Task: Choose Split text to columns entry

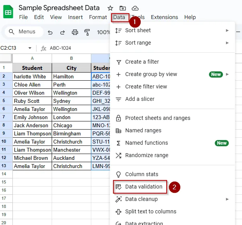Action: (172, 211)
